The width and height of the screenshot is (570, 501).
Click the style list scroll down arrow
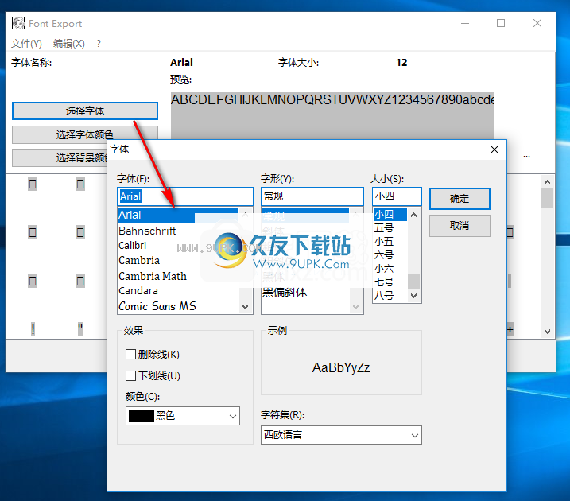point(355,307)
